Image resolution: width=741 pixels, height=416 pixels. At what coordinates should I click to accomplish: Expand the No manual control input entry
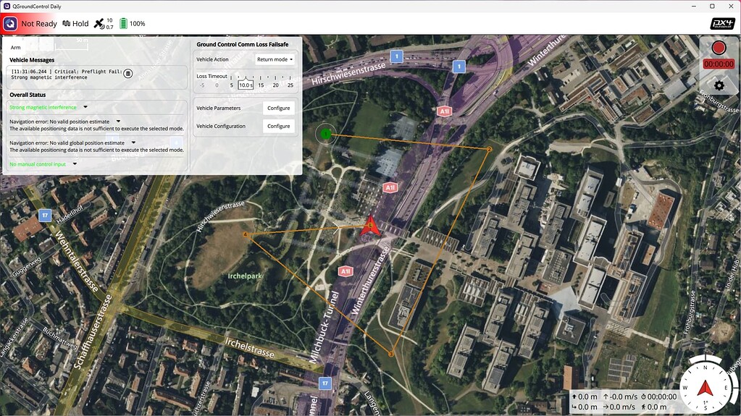pos(75,164)
